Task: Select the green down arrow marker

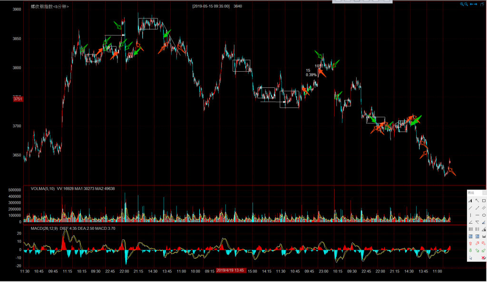Action: (x=470, y=250)
